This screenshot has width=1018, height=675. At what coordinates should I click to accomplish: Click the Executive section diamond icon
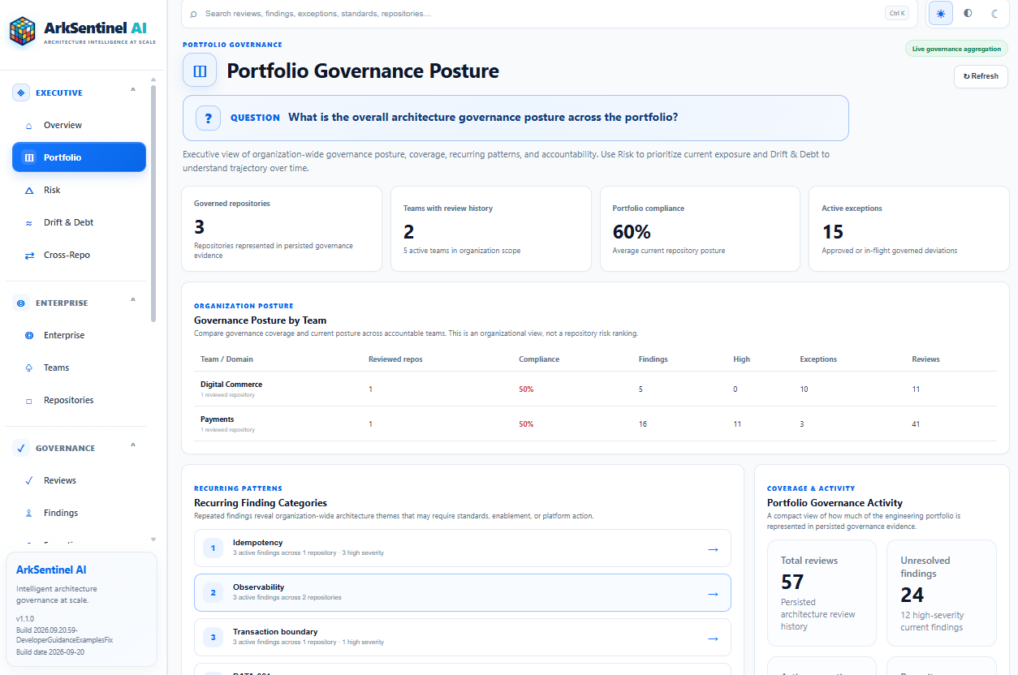coord(21,92)
